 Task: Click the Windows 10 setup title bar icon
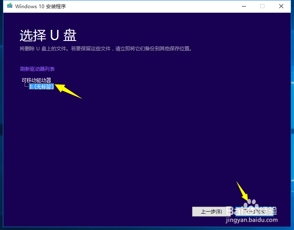[x=9, y=6]
